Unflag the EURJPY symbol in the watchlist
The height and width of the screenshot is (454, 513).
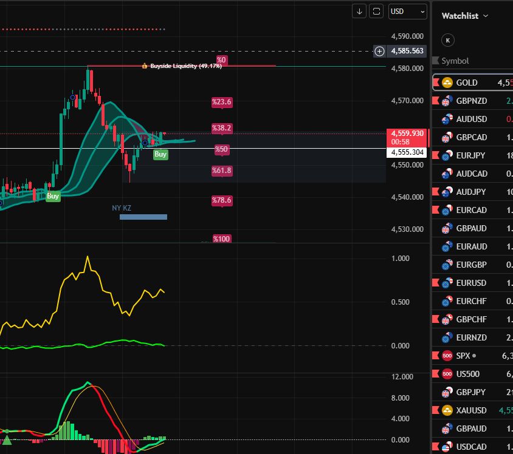click(x=435, y=155)
